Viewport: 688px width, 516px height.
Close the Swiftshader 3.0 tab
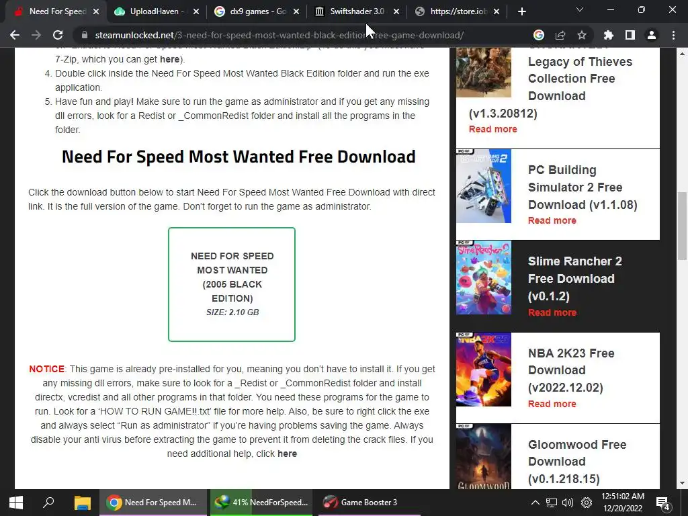(396, 11)
